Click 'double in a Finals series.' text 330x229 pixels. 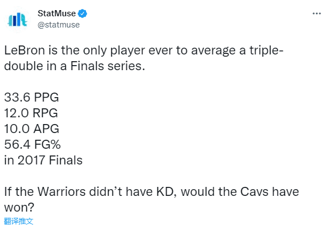tap(75, 66)
